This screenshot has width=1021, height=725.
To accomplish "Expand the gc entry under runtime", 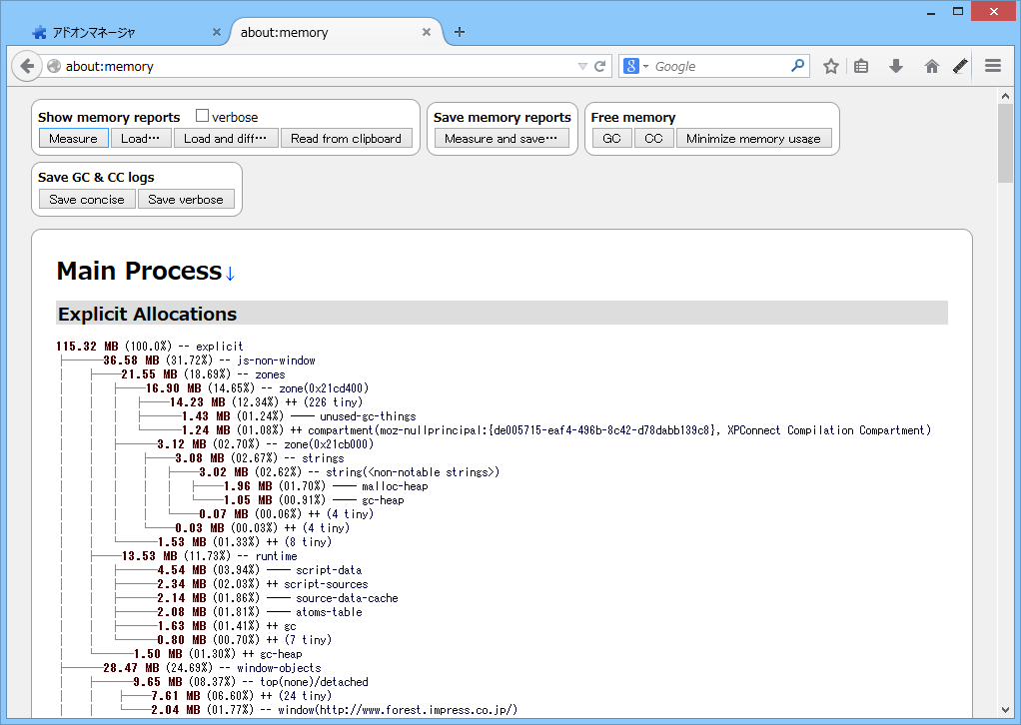I will 227,626.
